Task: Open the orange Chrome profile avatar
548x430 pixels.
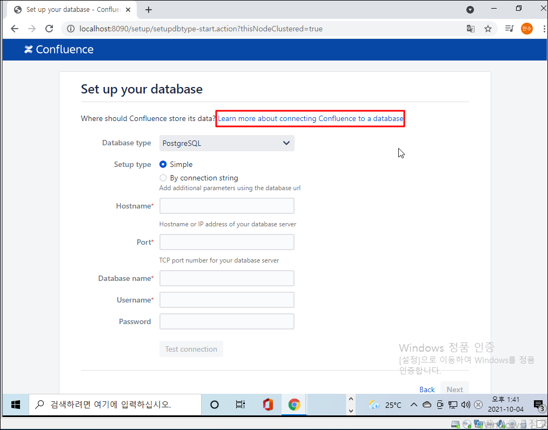Action: tap(527, 29)
